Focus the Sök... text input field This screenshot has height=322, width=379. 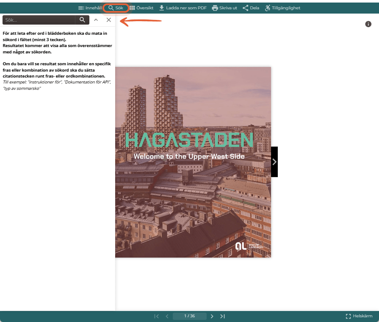tap(39, 20)
